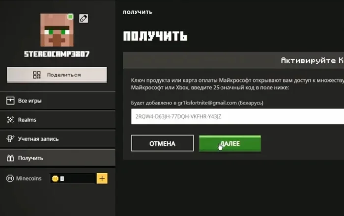Screen dimensions: 344x216
Task: Click the Все игры box icon
Action: click(x=10, y=101)
